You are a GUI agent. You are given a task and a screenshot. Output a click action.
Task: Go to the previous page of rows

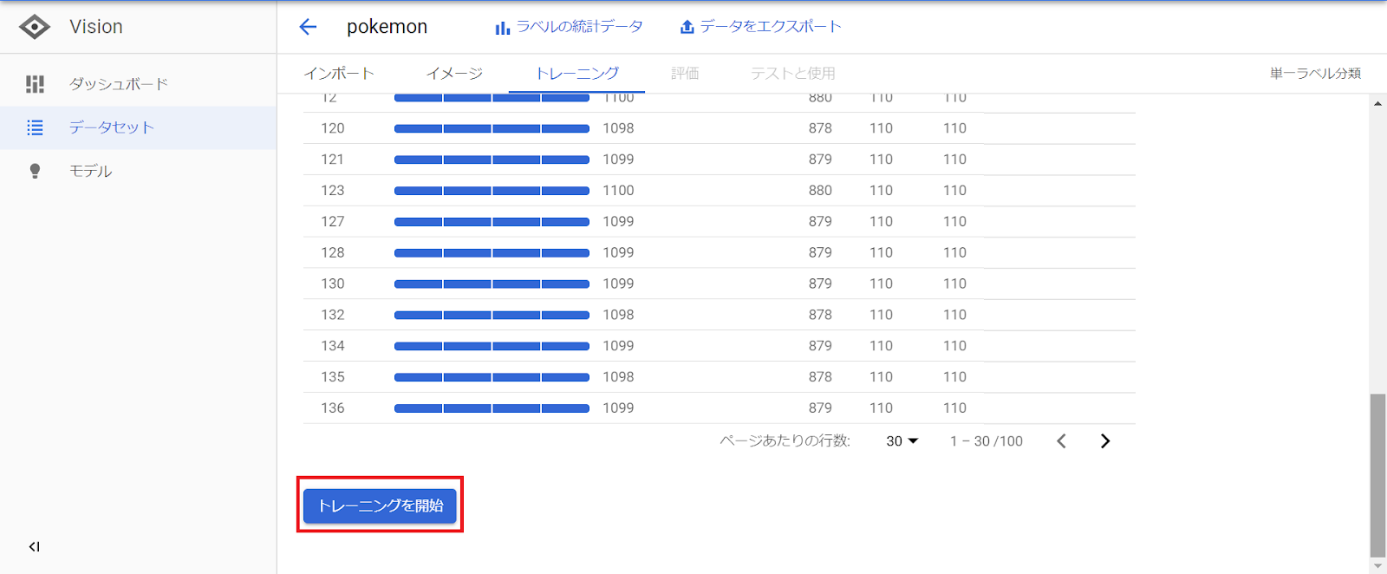click(x=1061, y=441)
